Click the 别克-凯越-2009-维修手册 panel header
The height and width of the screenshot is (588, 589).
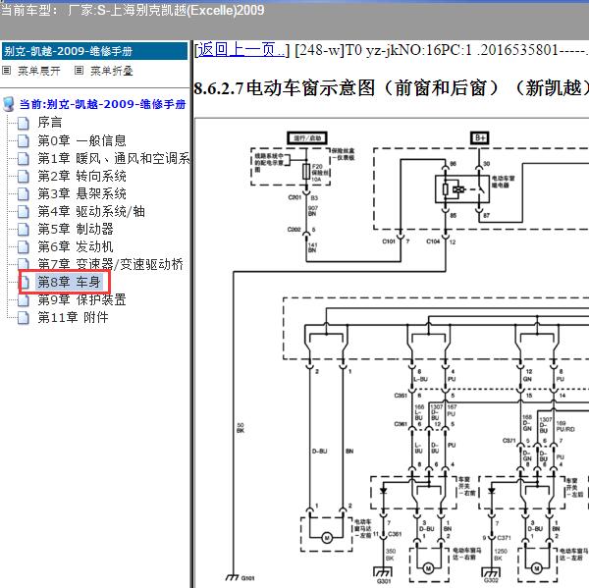point(94,51)
